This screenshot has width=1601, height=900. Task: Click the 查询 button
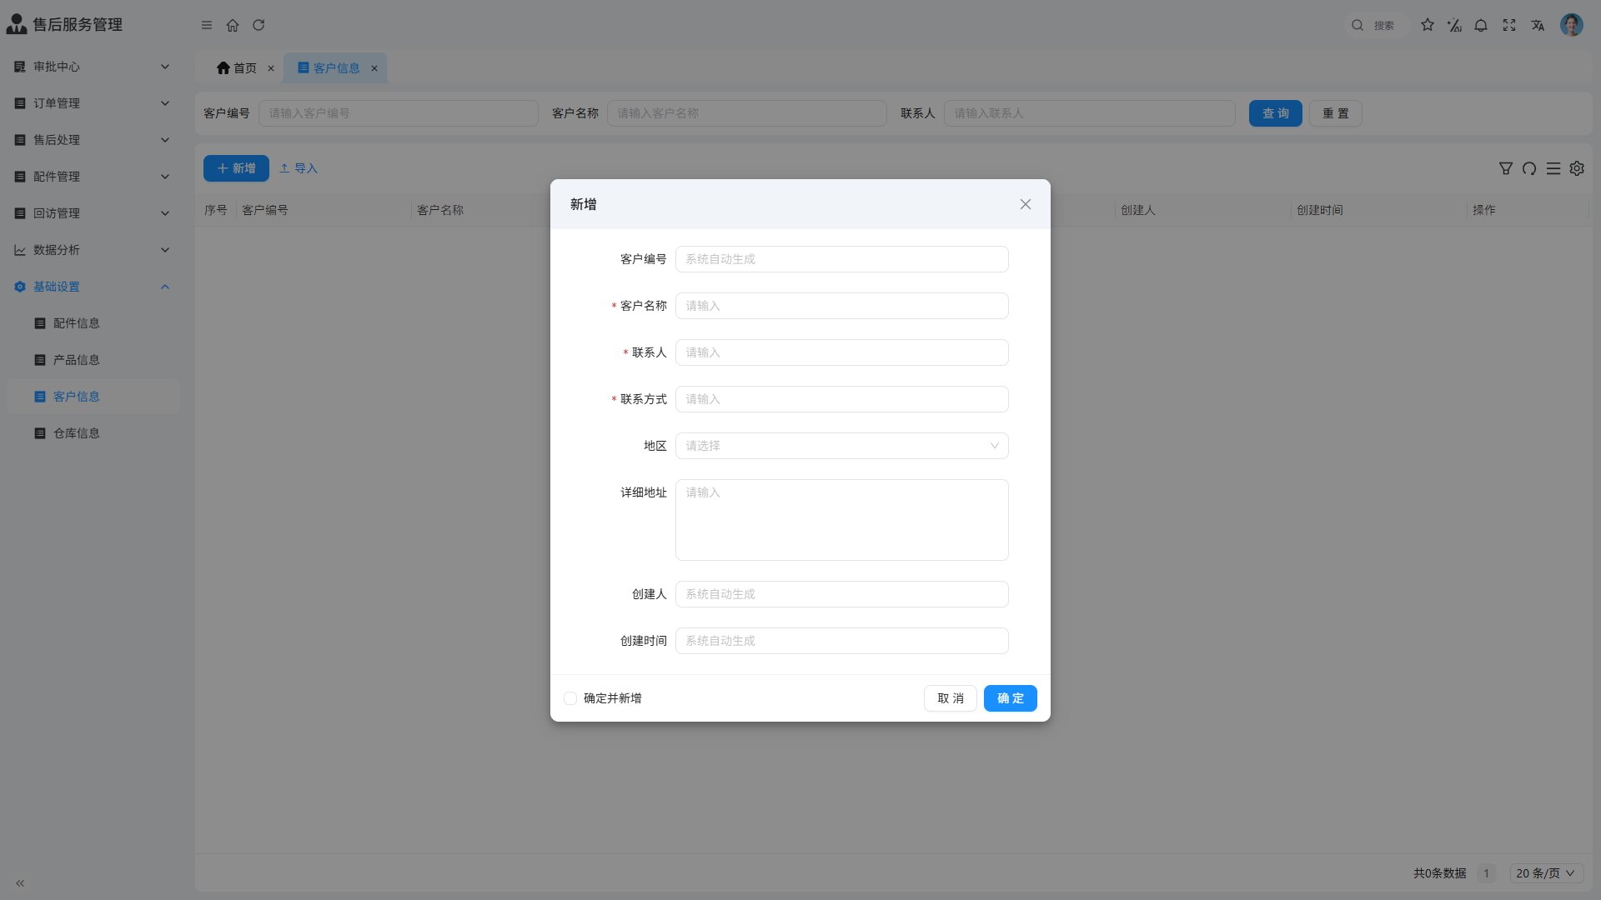(x=1276, y=113)
